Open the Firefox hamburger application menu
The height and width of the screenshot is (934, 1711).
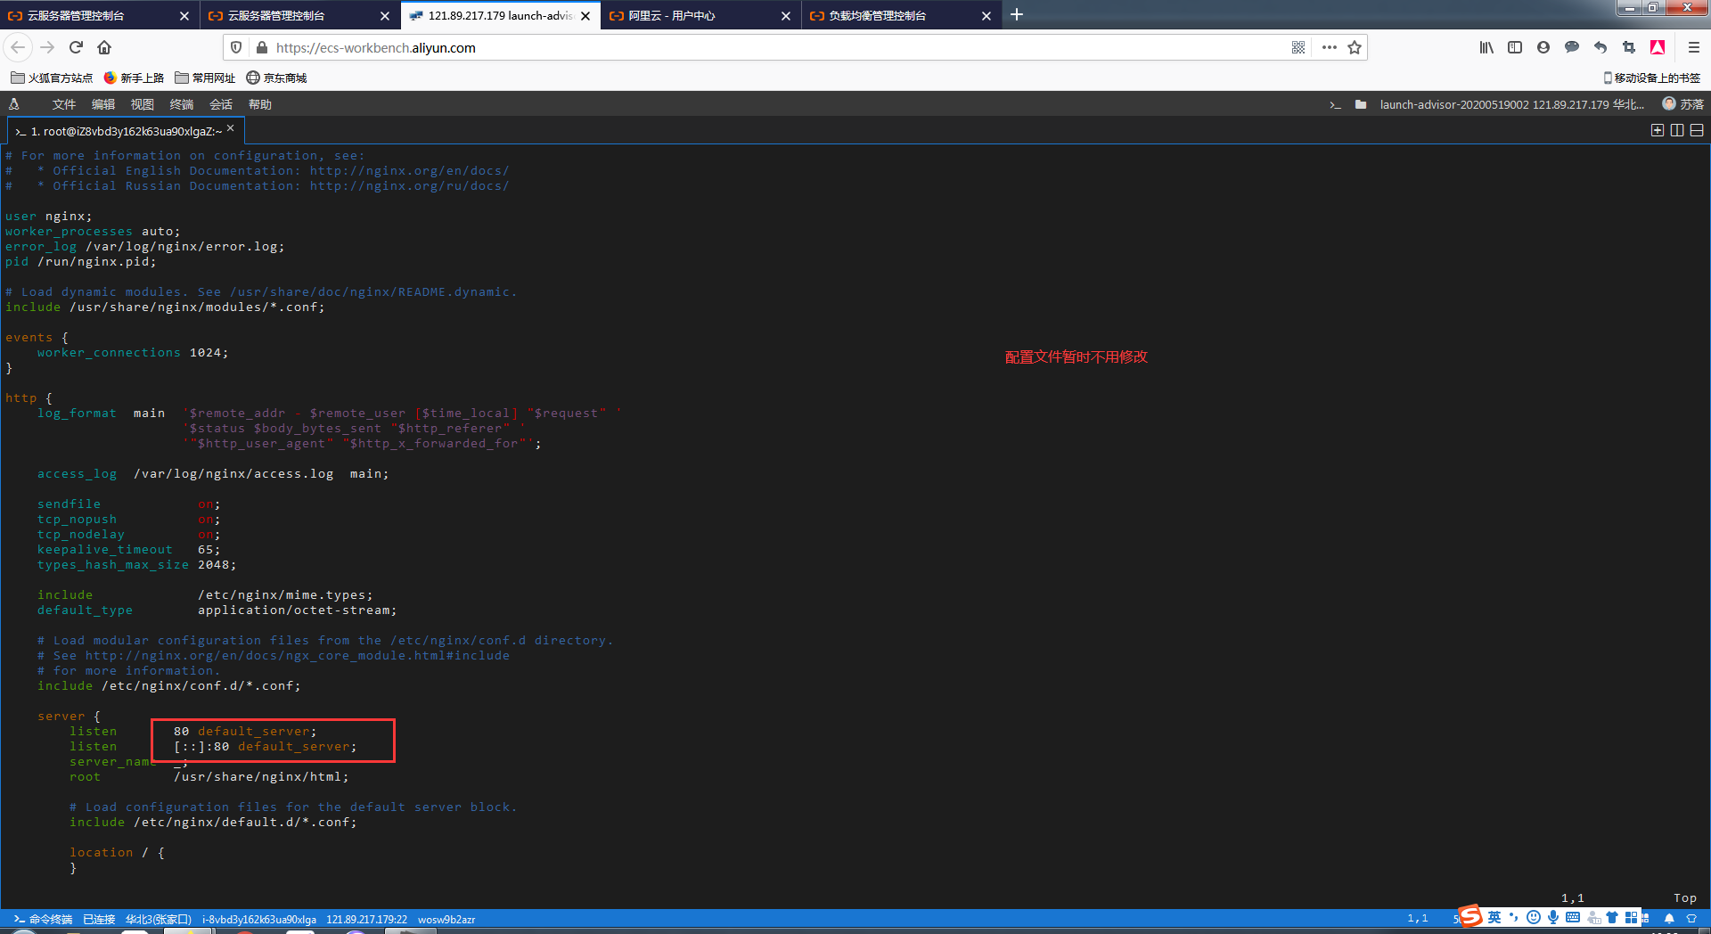click(1692, 47)
